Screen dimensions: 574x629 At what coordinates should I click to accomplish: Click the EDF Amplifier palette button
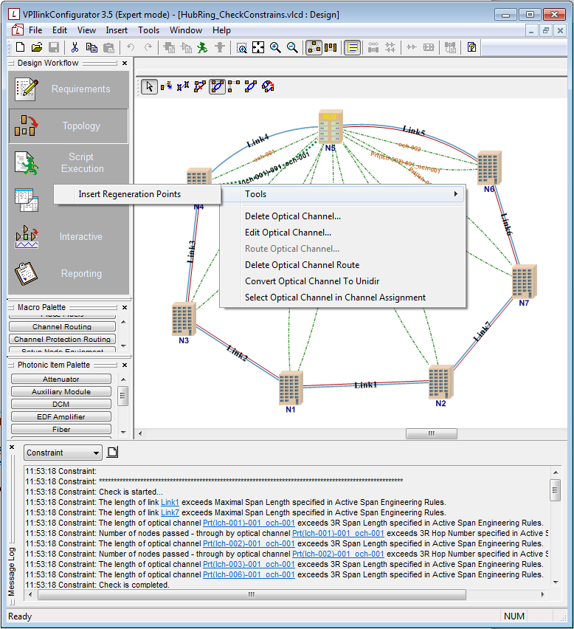61,417
